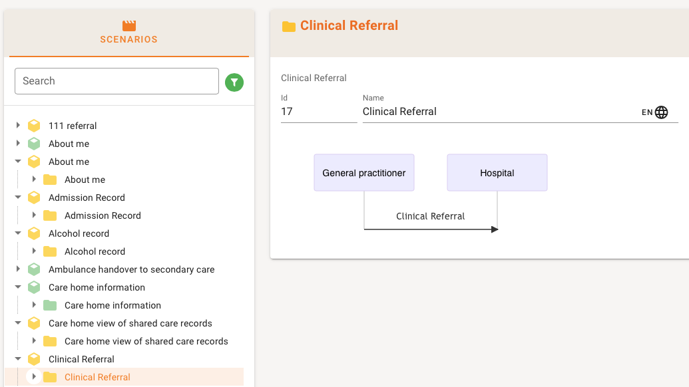689x387 pixels.
Task: Click the Admission Record folder icon
Action: pos(50,215)
